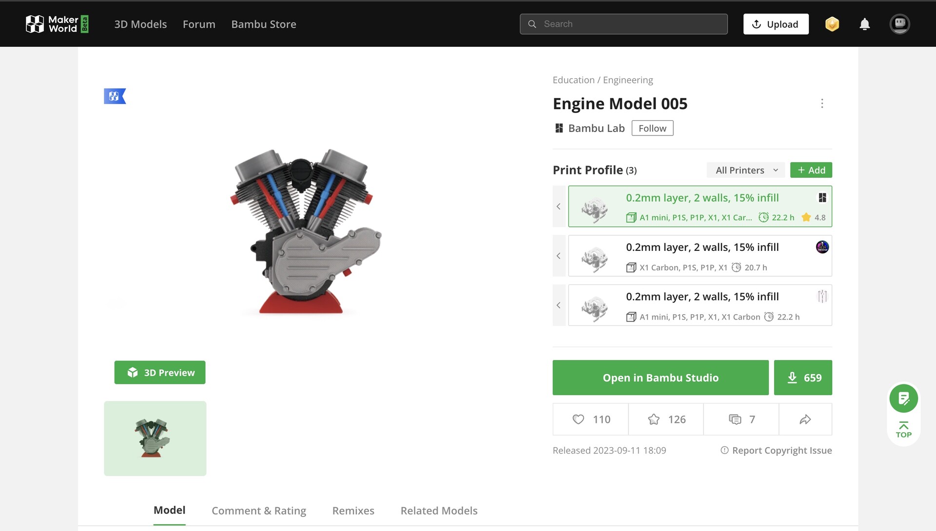Click the MakerWorld logo
Viewport: 936px width, 531px height.
click(x=57, y=24)
